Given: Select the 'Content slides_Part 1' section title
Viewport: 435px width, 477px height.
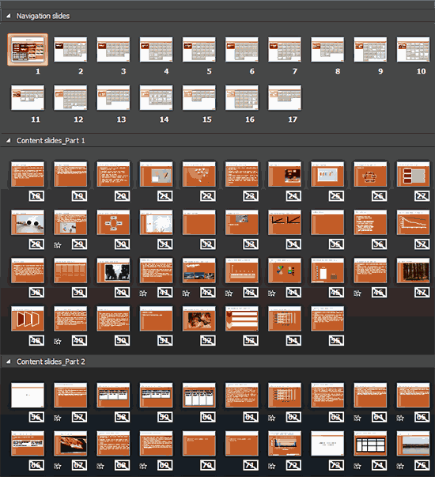Looking at the screenshot, I should pos(51,141).
